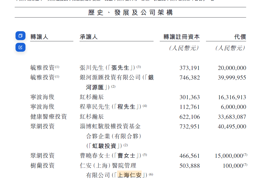Click footnote (3) after 張先生

point(139,67)
